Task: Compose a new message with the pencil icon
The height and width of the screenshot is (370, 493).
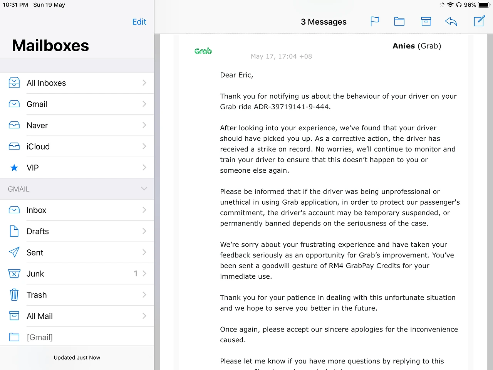Action: pyautogui.click(x=480, y=21)
